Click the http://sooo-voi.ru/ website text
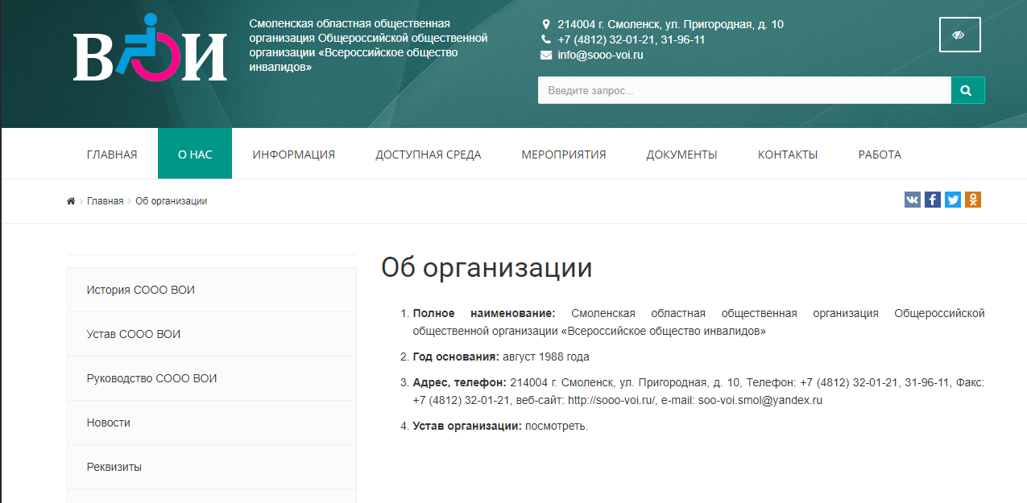 pyautogui.click(x=613, y=400)
